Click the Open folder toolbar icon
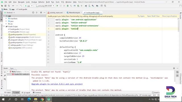This screenshot has height=102, width=182. pyautogui.click(x=2, y=6)
